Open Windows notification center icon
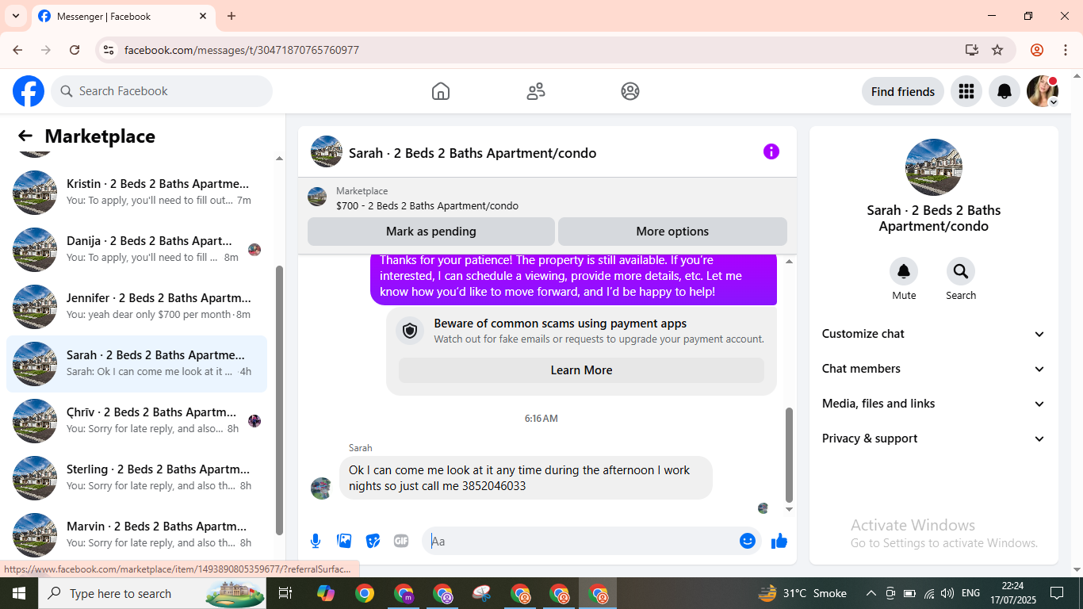The width and height of the screenshot is (1083, 609). (1057, 593)
